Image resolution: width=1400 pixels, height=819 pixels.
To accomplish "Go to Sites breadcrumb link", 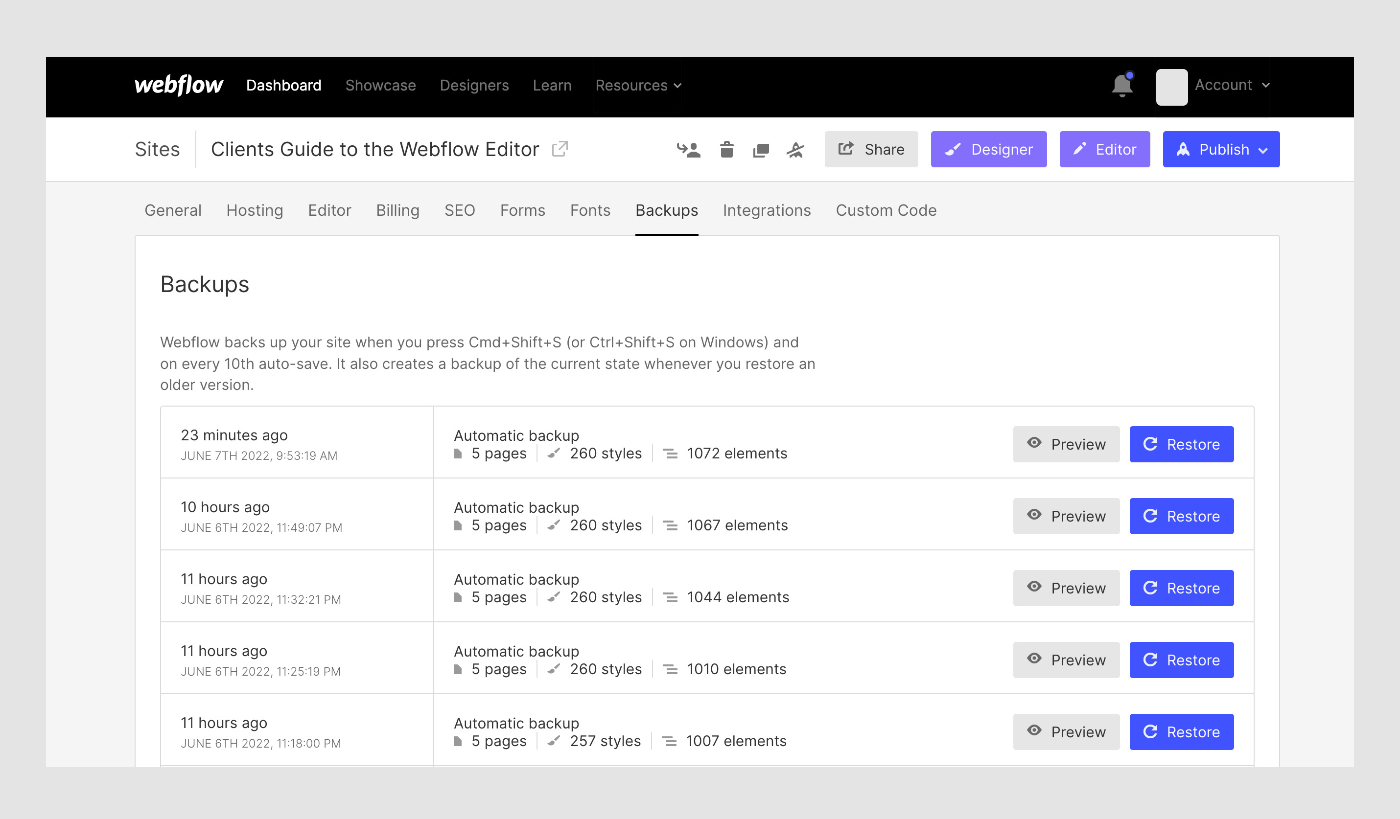I will pyautogui.click(x=157, y=149).
